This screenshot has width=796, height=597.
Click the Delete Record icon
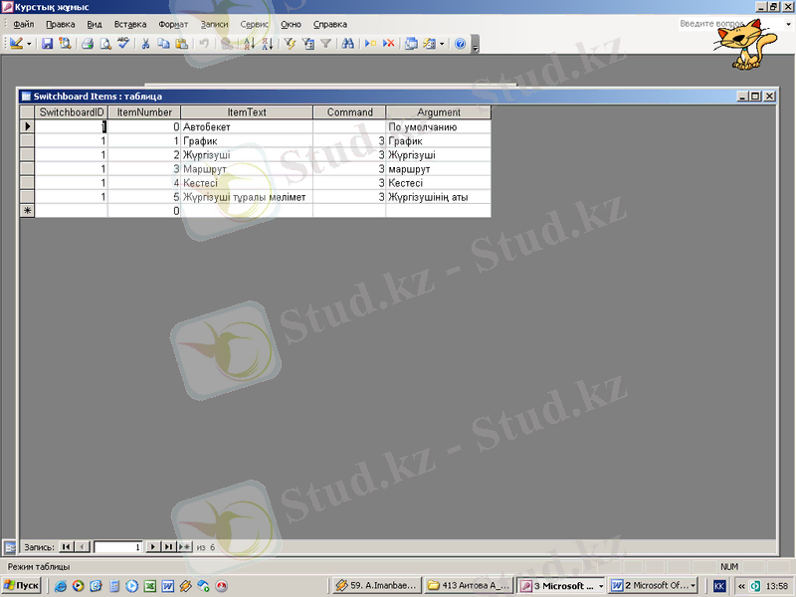coord(388,44)
